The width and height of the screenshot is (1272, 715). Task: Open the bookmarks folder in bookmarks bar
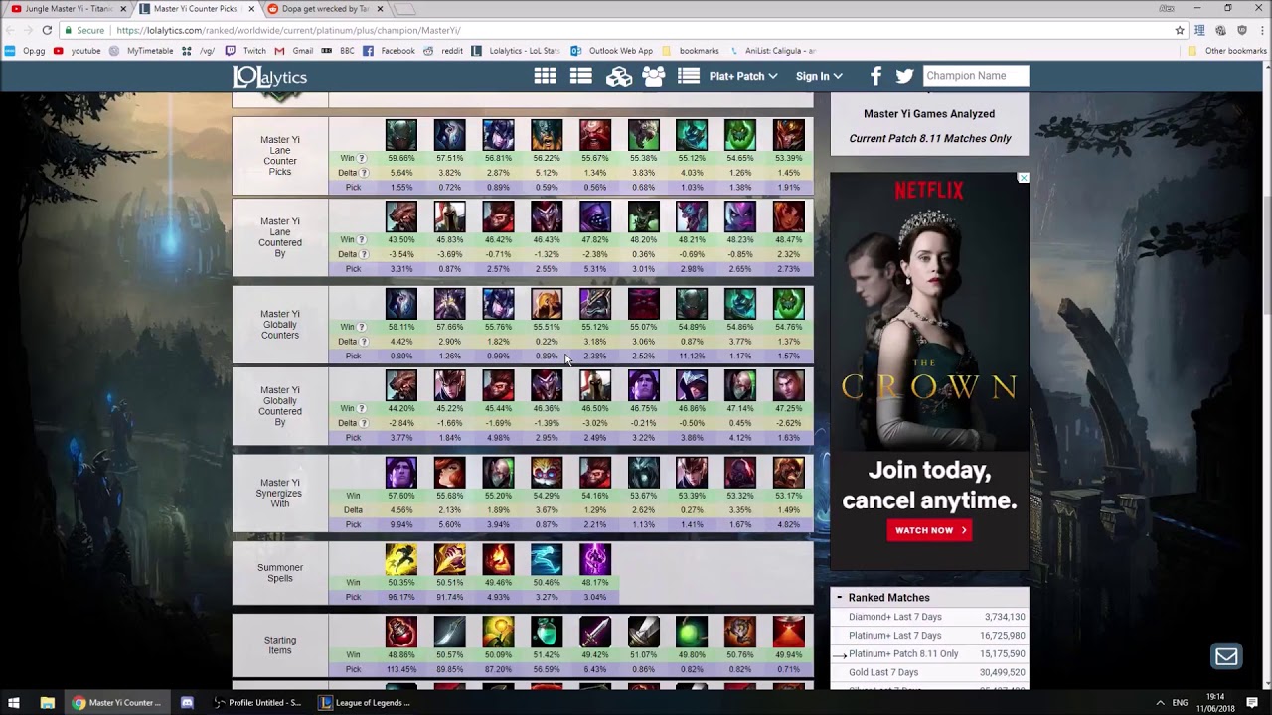pos(691,51)
